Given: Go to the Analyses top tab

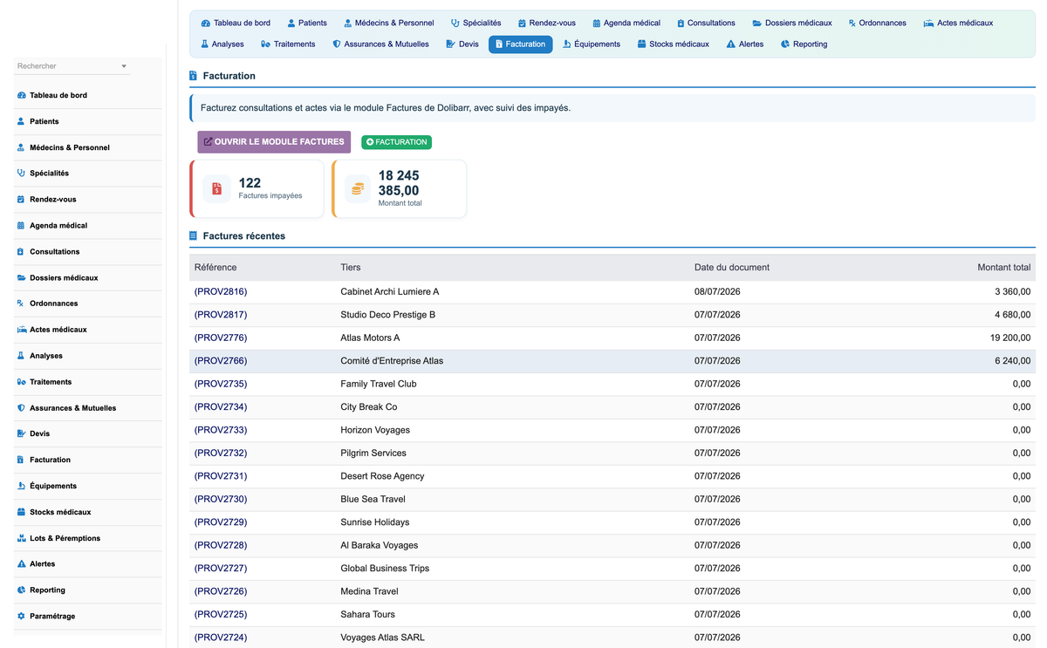Looking at the screenshot, I should pos(222,44).
